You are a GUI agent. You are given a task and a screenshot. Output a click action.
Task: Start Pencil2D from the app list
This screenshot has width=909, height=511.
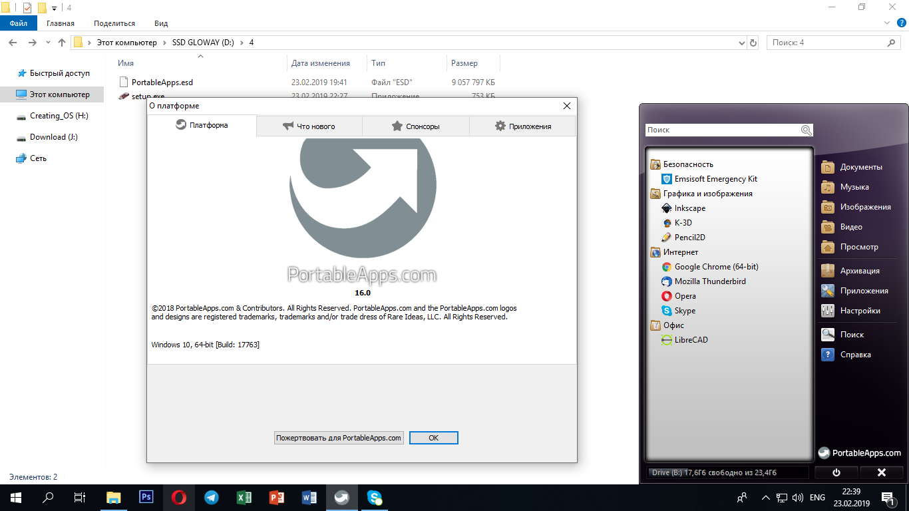[683, 238]
